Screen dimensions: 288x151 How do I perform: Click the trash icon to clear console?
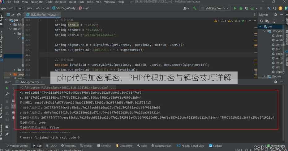(x=13, y=118)
